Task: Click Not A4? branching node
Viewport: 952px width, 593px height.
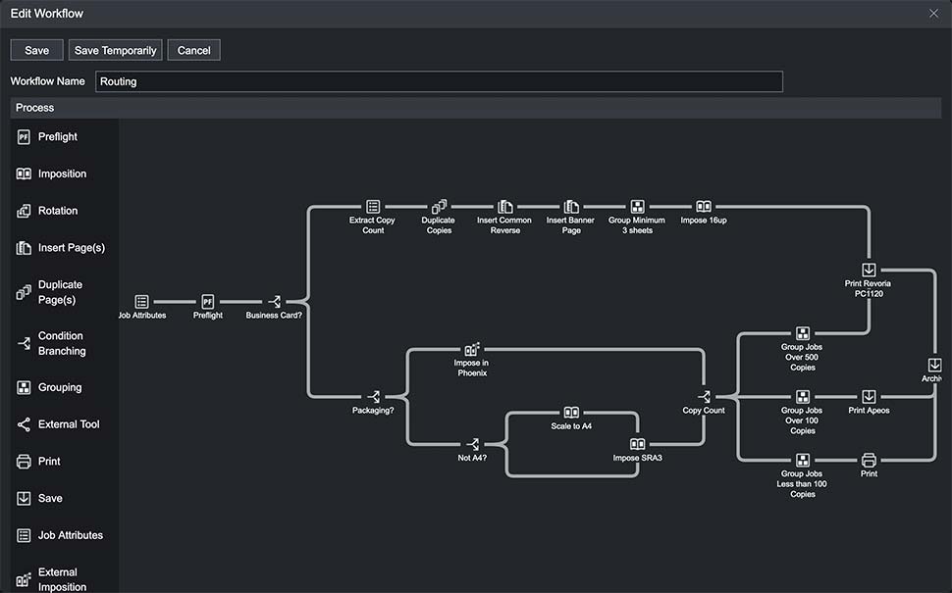Action: point(472,444)
